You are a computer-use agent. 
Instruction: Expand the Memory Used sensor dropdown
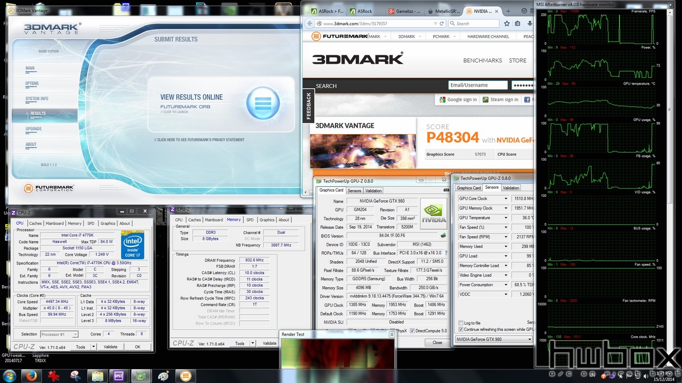click(x=506, y=246)
